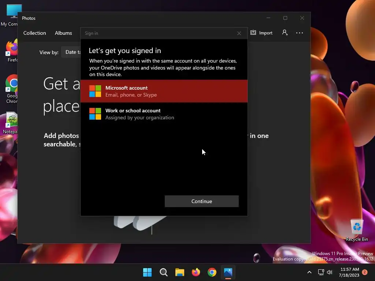
Task: Open the Collection tab in Photos
Action: [x=35, y=33]
